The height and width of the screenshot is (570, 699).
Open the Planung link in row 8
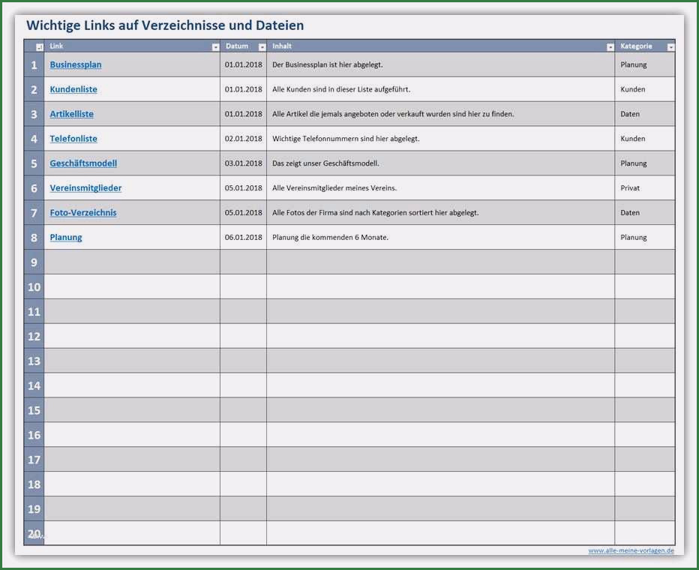click(x=65, y=237)
